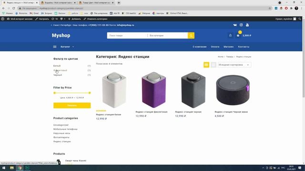Open Фотоаппараты category

click(x=61, y=137)
